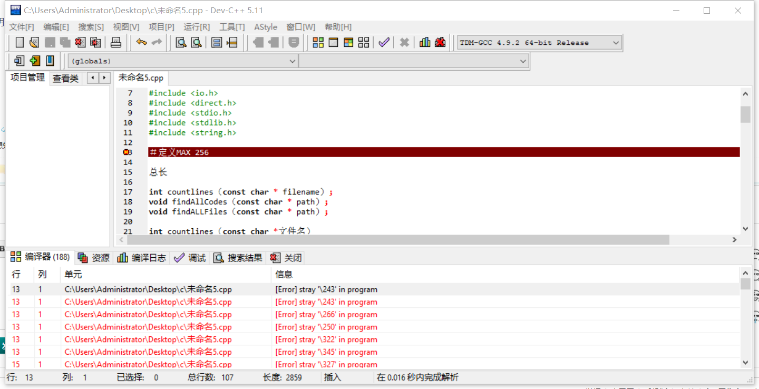The width and height of the screenshot is (759, 389).
Task: Click the Close All files toolbar icon
Action: coord(95,43)
